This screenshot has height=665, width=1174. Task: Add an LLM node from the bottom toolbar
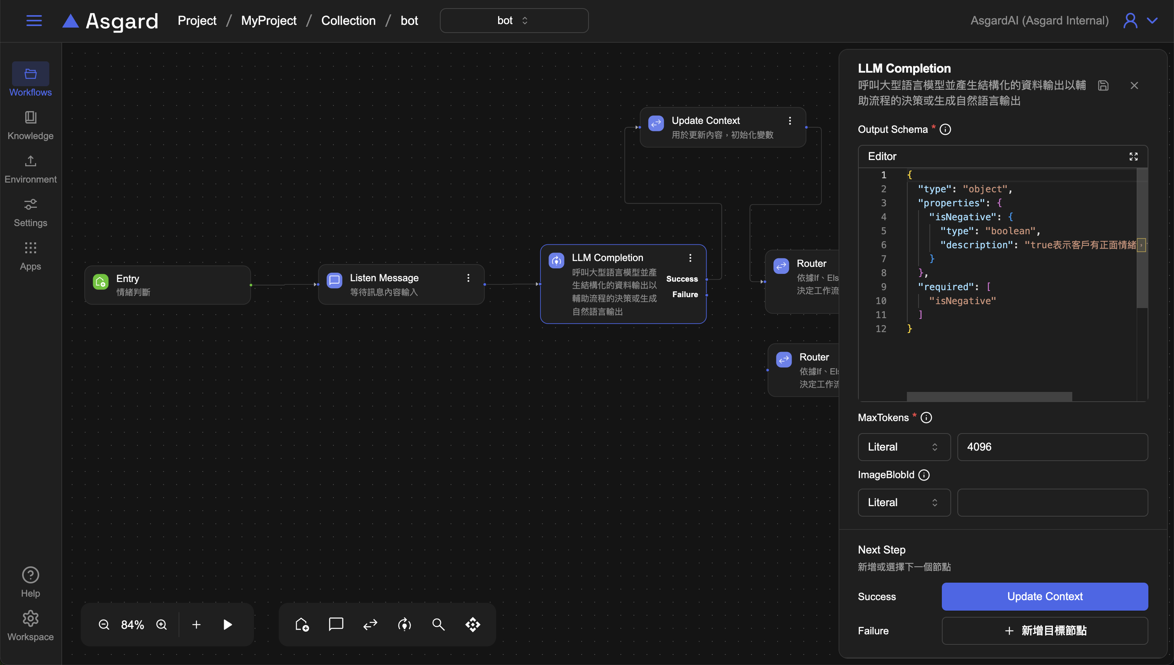point(405,624)
